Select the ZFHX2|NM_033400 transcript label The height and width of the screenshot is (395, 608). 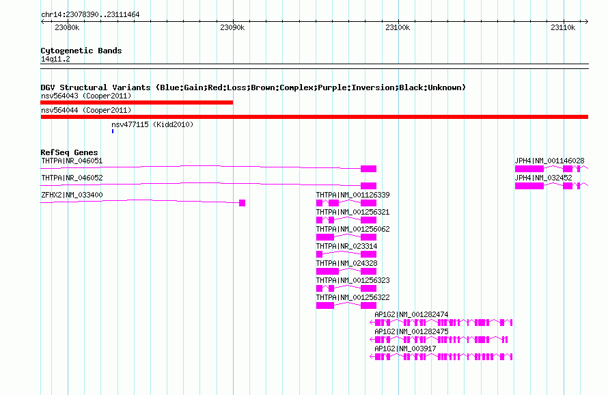pos(72,195)
